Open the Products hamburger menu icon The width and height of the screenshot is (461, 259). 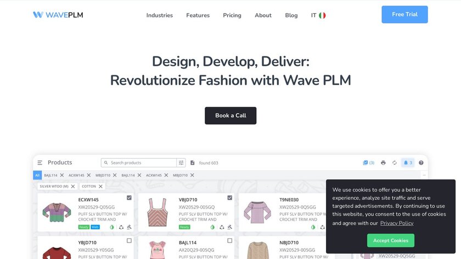pyautogui.click(x=40, y=162)
